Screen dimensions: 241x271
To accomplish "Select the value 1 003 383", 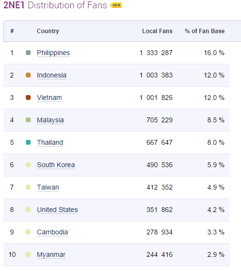I will 156,75.
